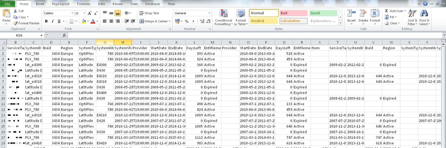Open Conditional Formatting menu
This screenshot has height=148, width=446.
223,18
